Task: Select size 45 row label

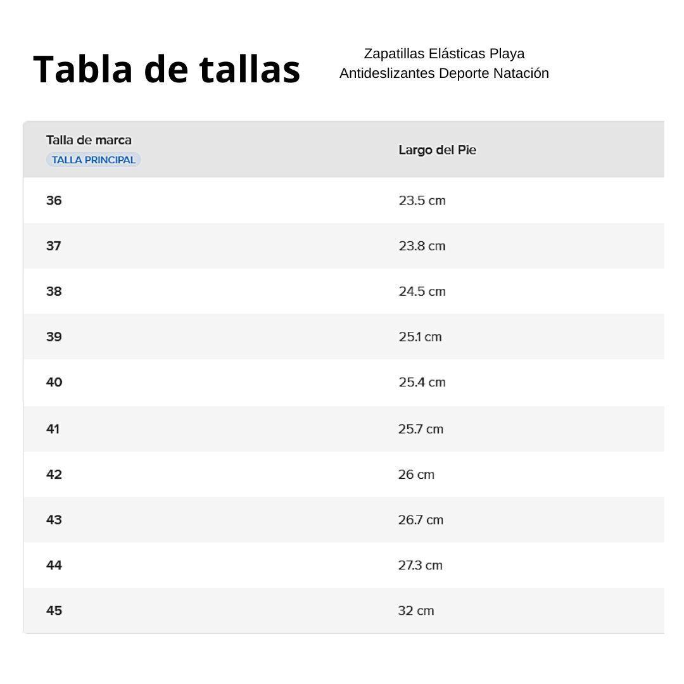Action: [54, 611]
